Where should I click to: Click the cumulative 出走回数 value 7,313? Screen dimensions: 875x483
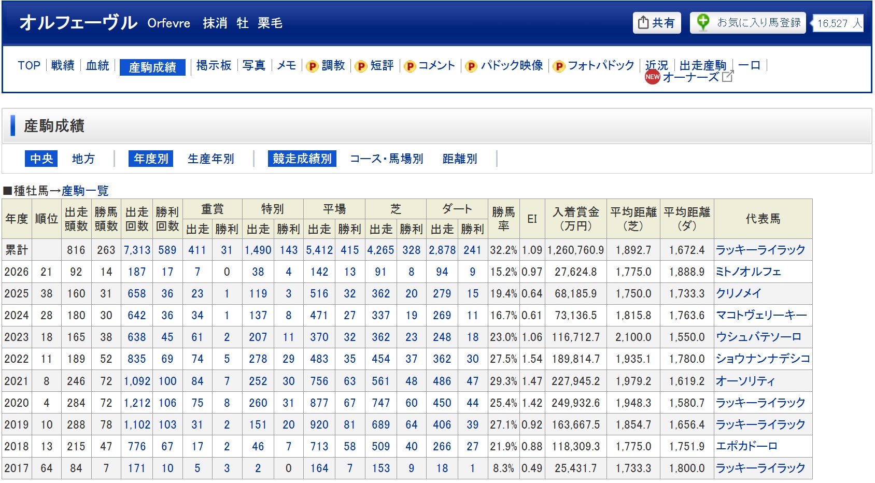[x=137, y=250]
